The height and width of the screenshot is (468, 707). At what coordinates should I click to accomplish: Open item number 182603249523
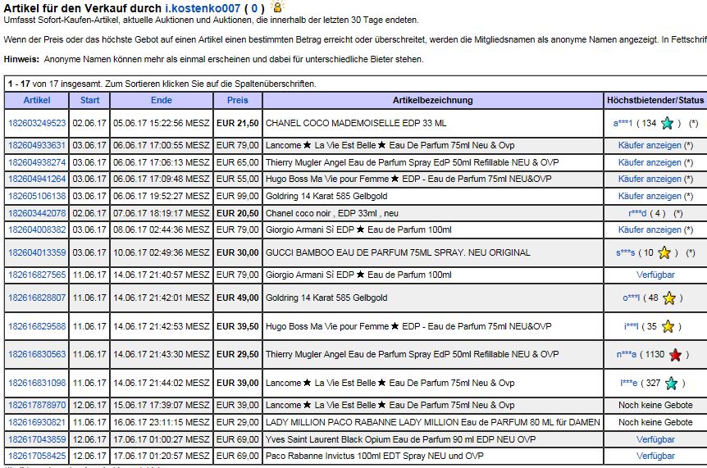point(37,123)
